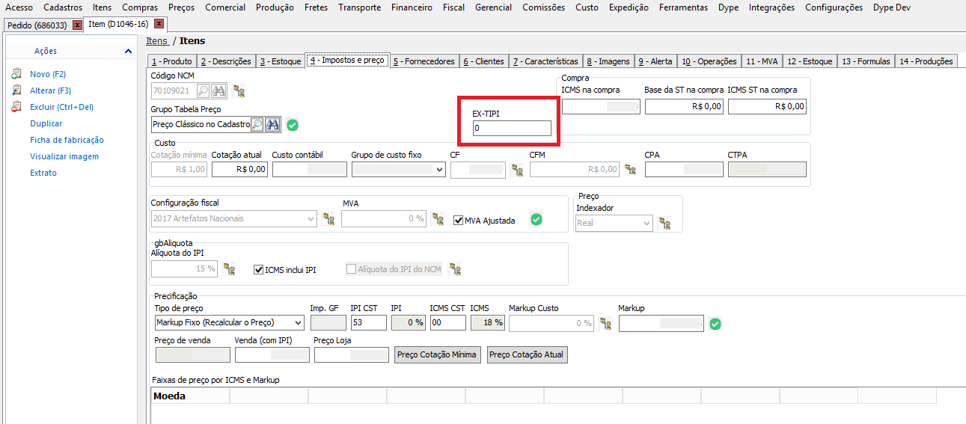Open Ficha de fabricação link

(67, 140)
